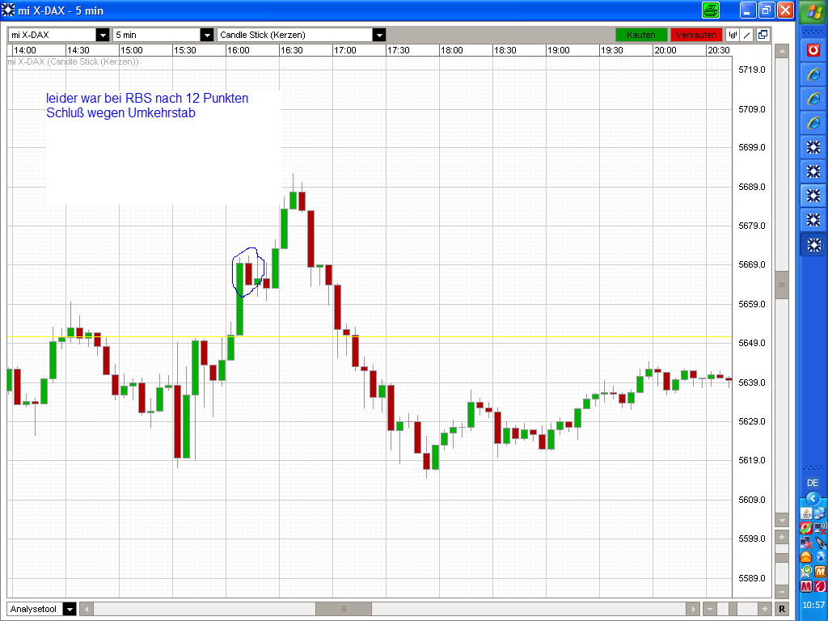Select the trend line drawing tool
Screen dimensions: 828x621
pyautogui.click(x=746, y=35)
